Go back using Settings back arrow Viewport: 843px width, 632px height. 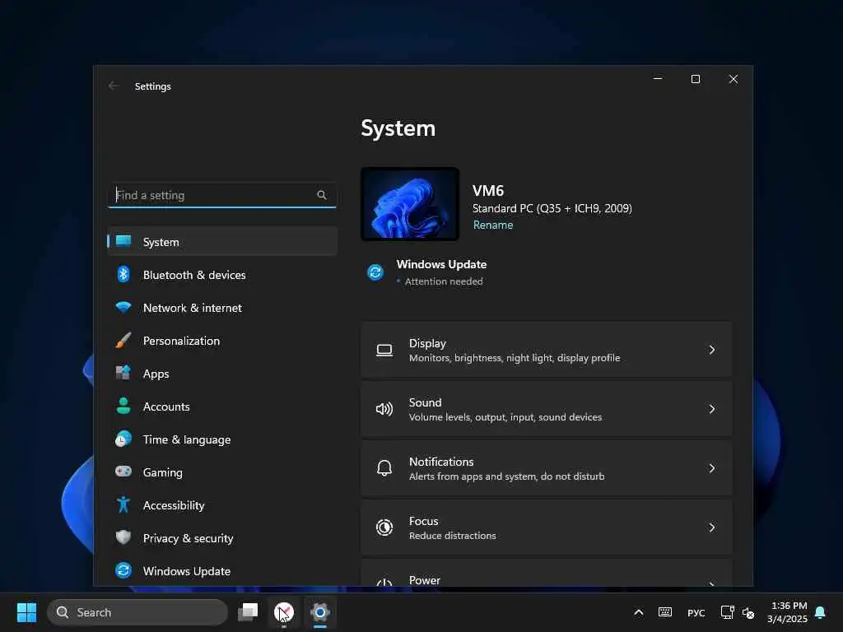[113, 86]
